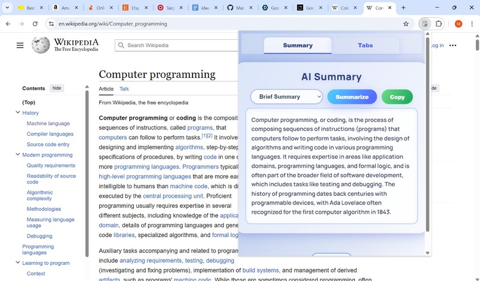Collapse the Learning to program section
Screen dimensions: 480x281
[18, 263]
